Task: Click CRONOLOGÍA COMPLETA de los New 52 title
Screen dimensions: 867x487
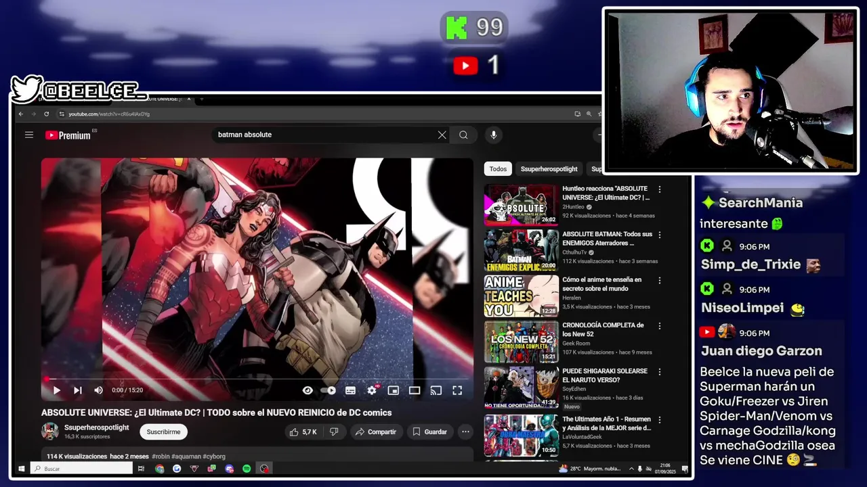Action: coord(603,329)
